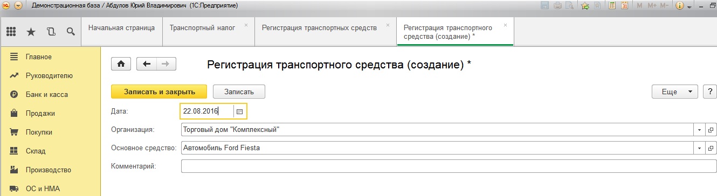Click the search magnifier icon
Viewport: 717px width, 196px height.
[x=70, y=31]
